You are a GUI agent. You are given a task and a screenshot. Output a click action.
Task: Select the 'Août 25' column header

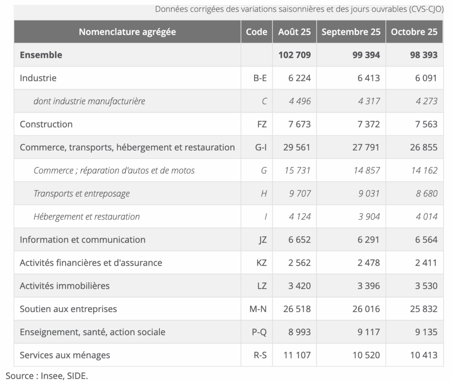(294, 32)
